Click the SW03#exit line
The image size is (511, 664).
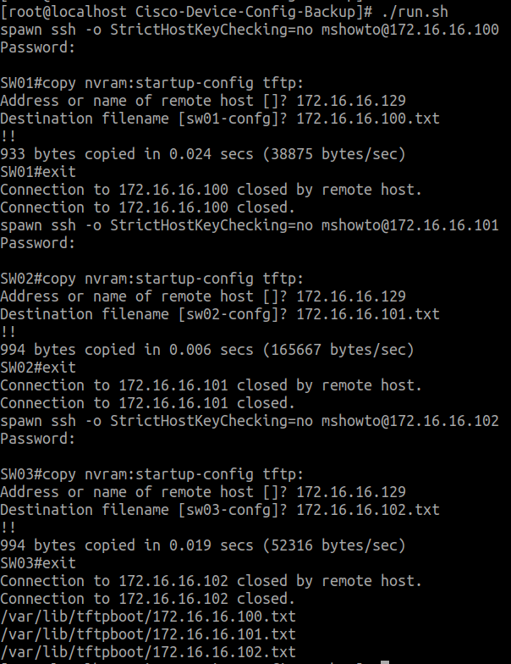(38, 562)
